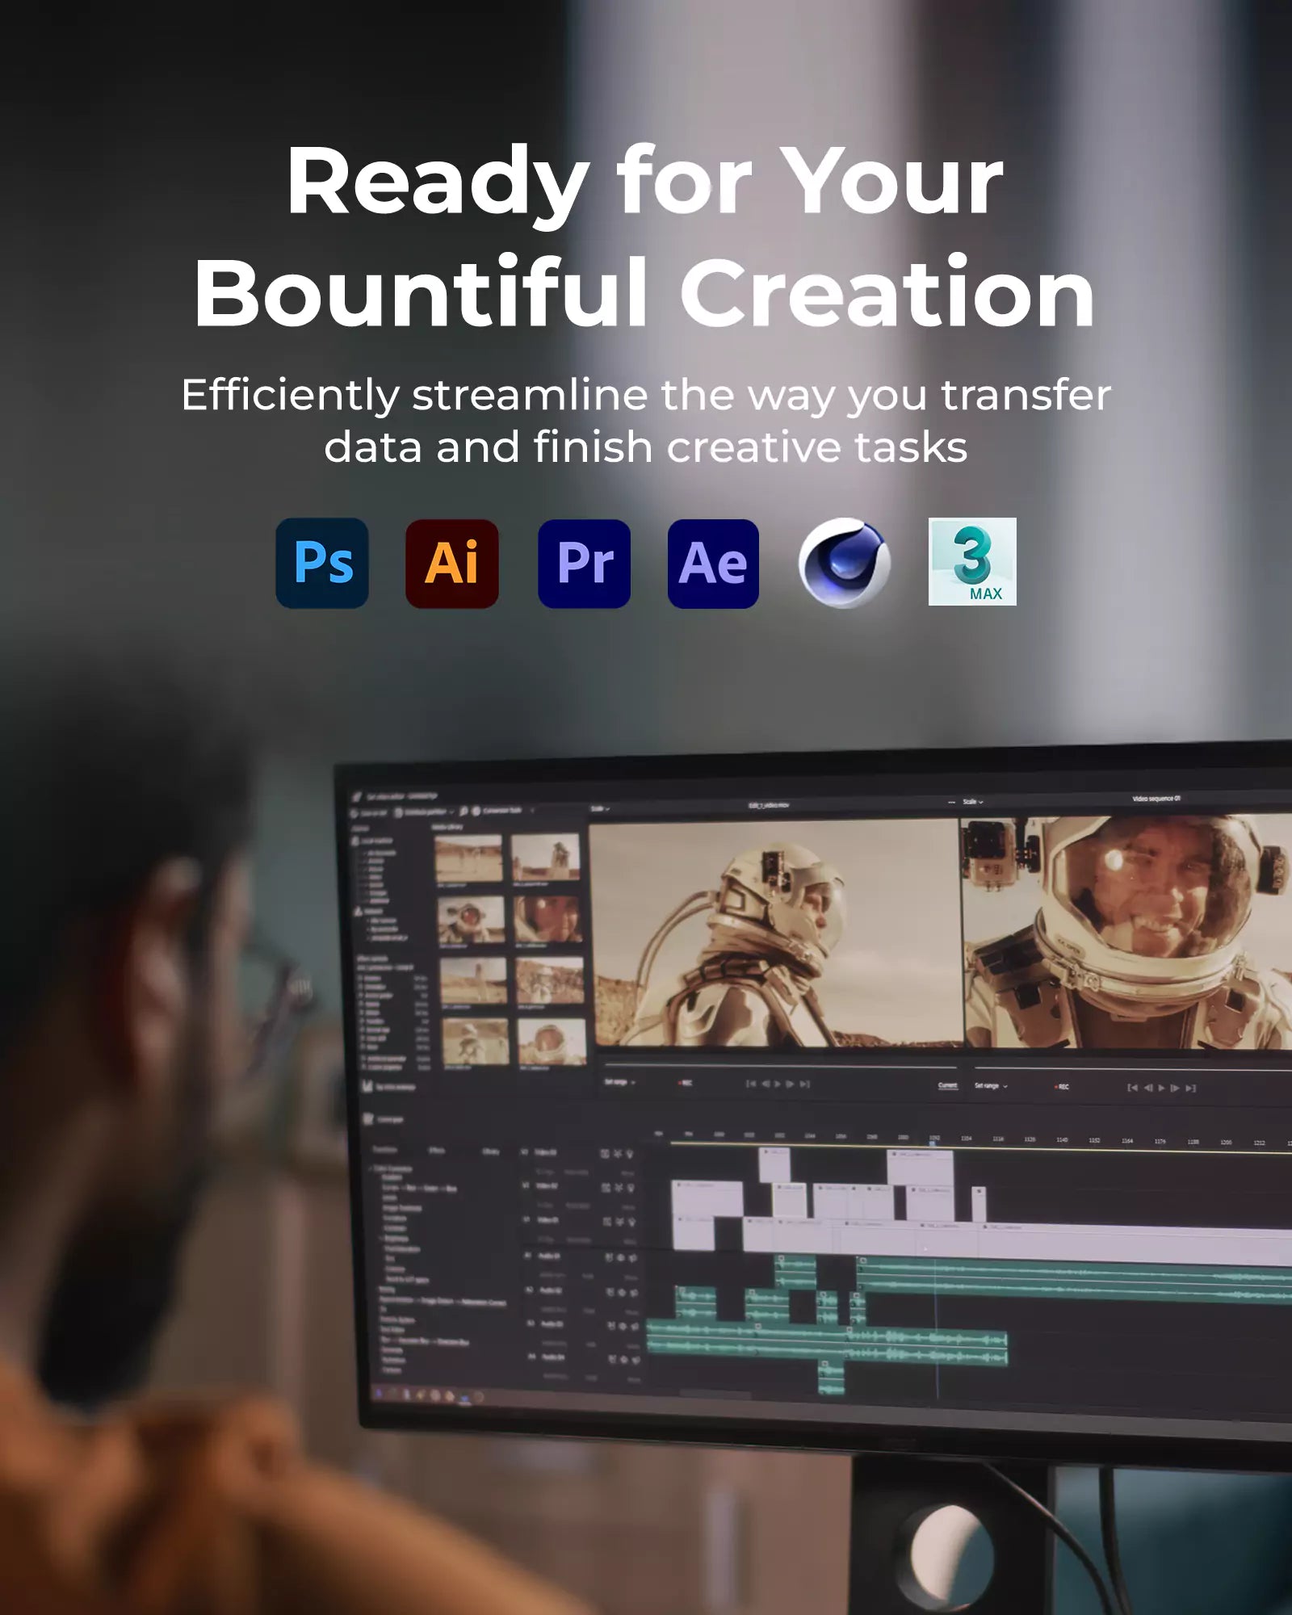The height and width of the screenshot is (1615, 1292).
Task: Open Scale dropdown above Edit_1_video.mov viewer
Action: (x=601, y=808)
